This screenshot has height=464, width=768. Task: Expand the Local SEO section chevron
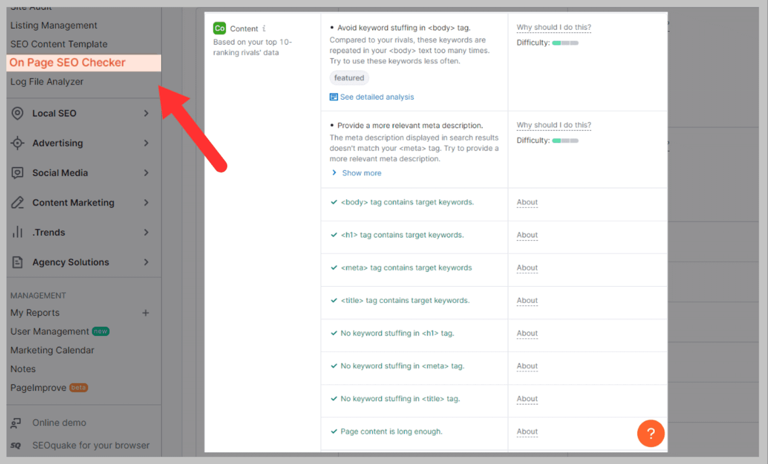146,113
